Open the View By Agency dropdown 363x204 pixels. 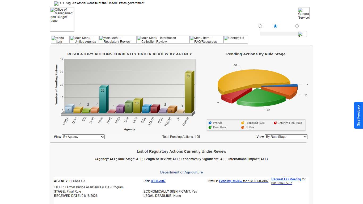(83, 137)
